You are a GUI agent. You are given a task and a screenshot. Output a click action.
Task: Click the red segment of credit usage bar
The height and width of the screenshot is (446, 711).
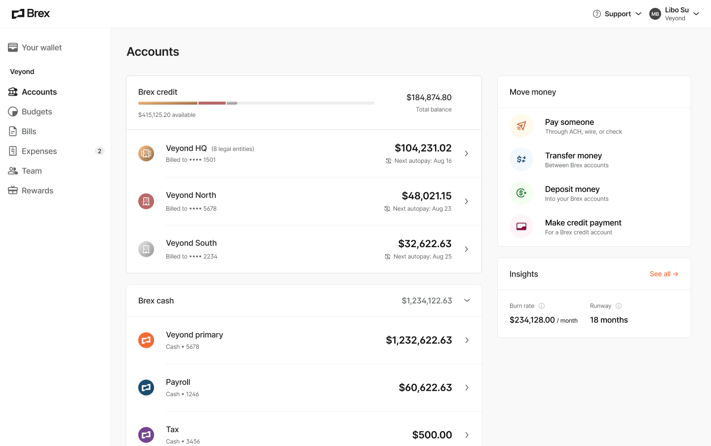pos(212,103)
